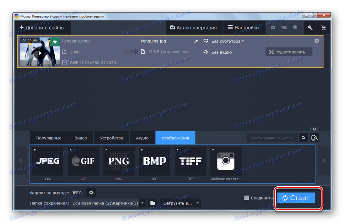Remove Penguins.bmp file from list
Screen dimensions: 345x224
[x=316, y=41]
